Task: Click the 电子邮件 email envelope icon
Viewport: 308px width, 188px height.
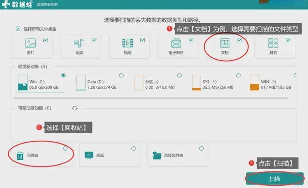Action: [x=176, y=43]
